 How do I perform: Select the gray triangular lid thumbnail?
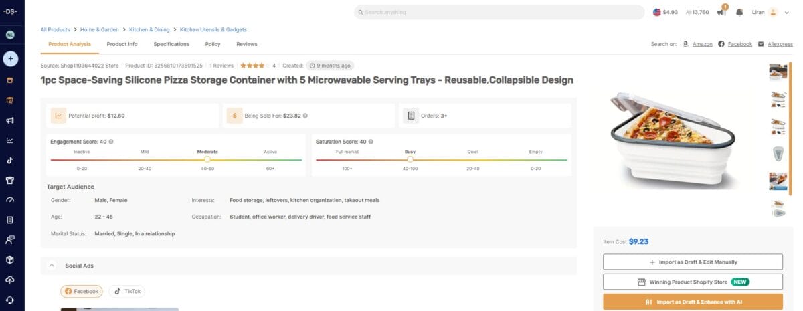(x=778, y=153)
